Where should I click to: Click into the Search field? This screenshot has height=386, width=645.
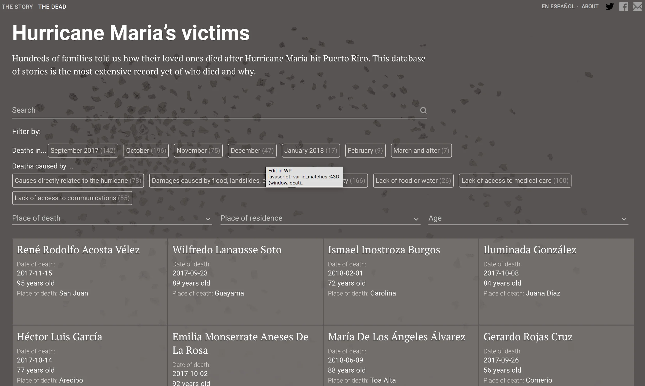coord(208,110)
